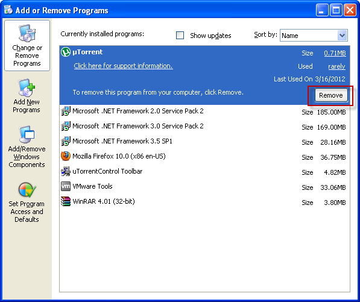Click the .NET Framework 3.0 icon
Image resolution: width=360 pixels, height=302 pixels.
pos(66,126)
